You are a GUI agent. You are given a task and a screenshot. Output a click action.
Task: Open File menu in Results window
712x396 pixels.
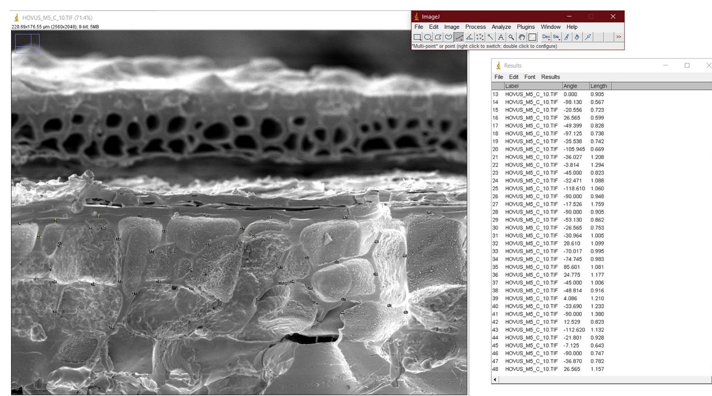[x=499, y=77]
